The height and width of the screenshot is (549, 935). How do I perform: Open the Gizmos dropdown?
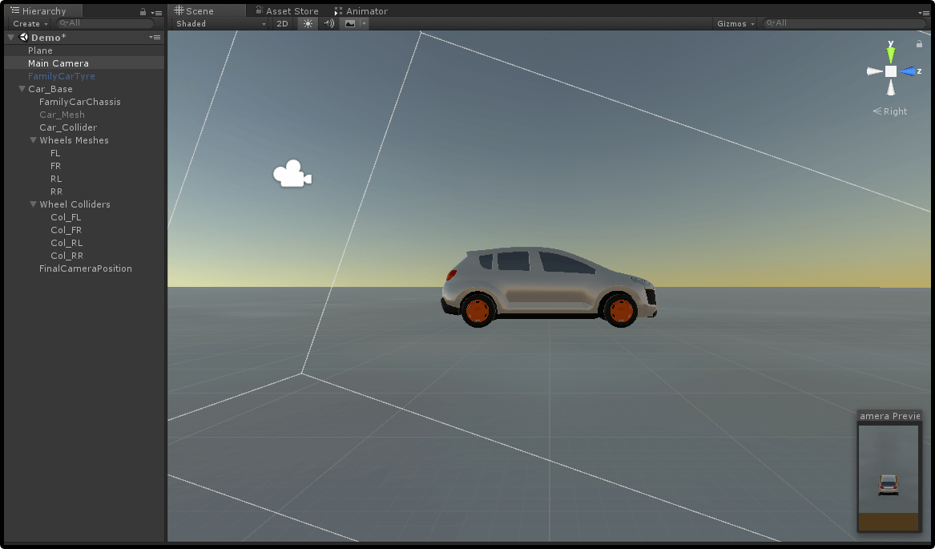point(736,24)
